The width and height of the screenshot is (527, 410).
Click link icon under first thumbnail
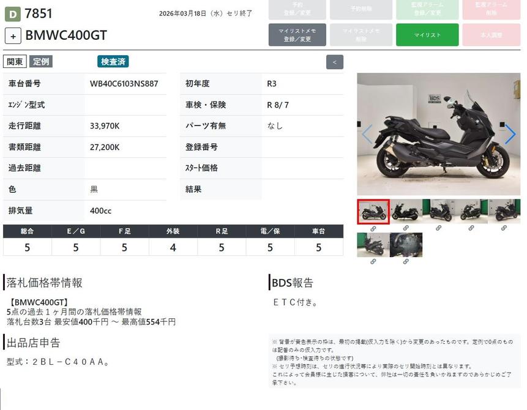373,228
